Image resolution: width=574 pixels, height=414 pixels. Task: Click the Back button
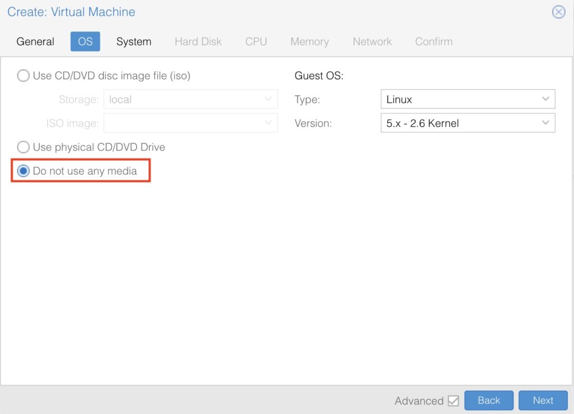click(x=489, y=401)
